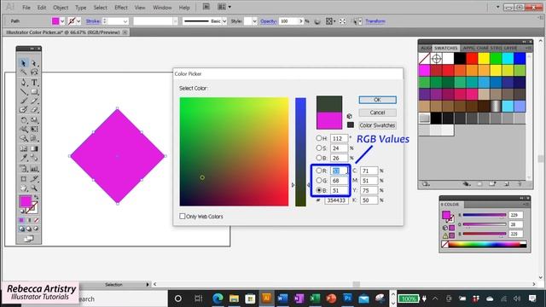Switch to the Swatches tab
546x307 pixels.
445,48
